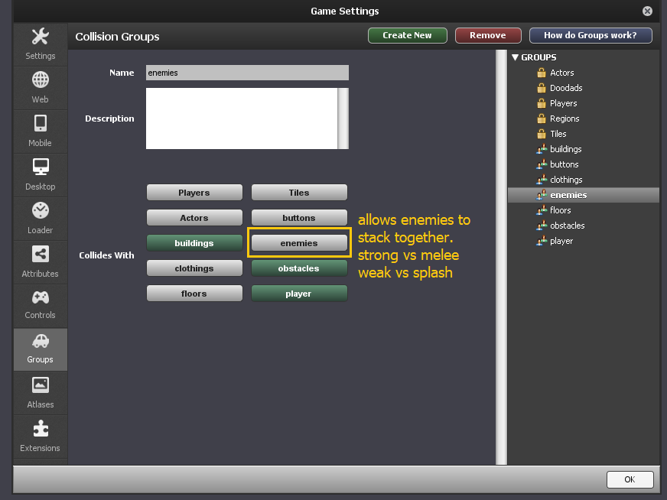Open the Settings wrench icon
The image size is (667, 500).
pos(40,37)
